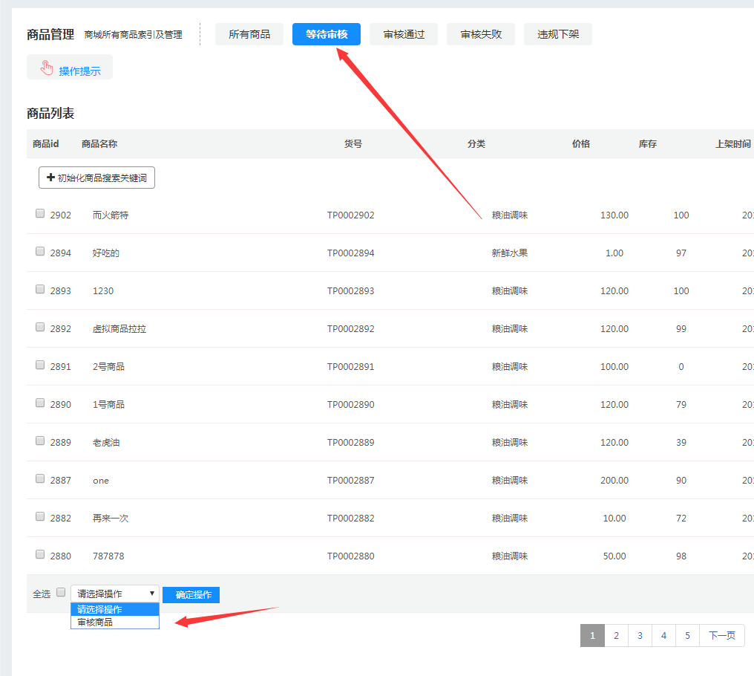This screenshot has width=754, height=676.
Task: Click the 等待审核 tab
Action: [327, 34]
